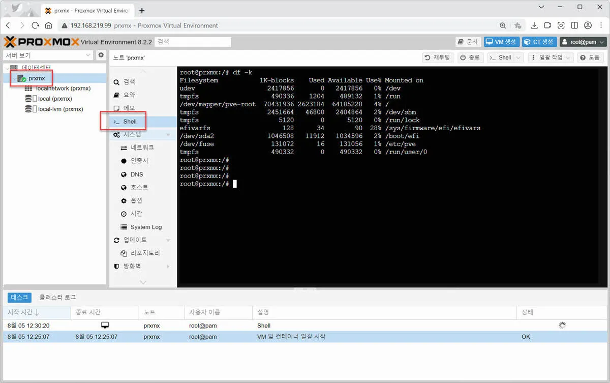Go back in the browser
Viewport: 610px width, 383px height.
pyautogui.click(x=8, y=25)
